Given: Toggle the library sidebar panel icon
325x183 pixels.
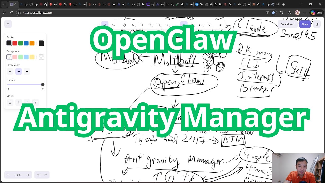Looking at the screenshot, I should click(317, 24).
